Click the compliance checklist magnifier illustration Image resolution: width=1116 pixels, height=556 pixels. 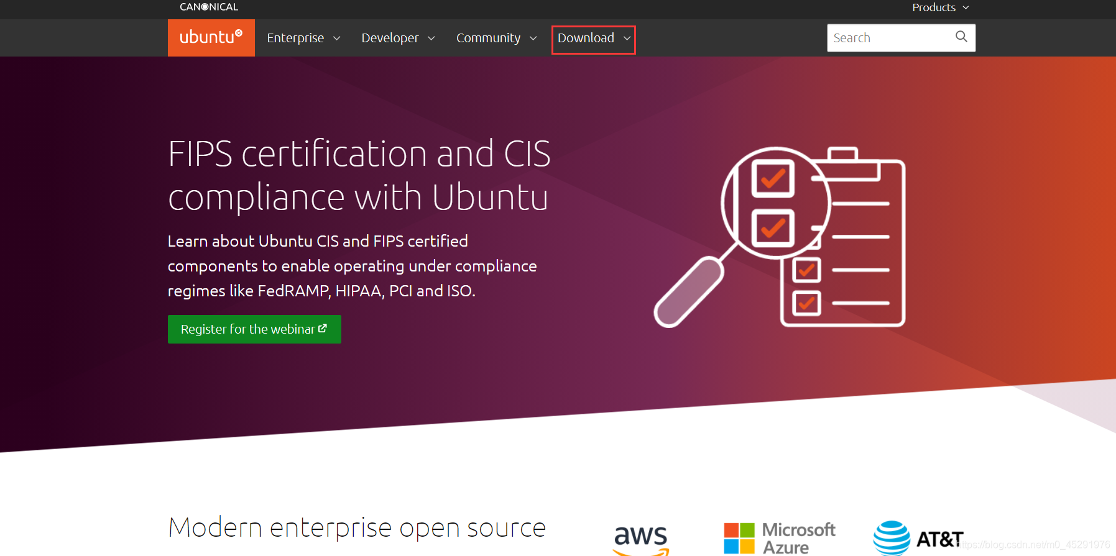780,237
